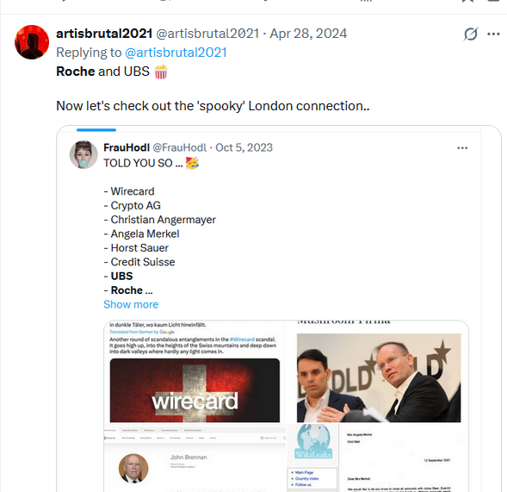Click the WikiLeaks logo in the image
Image resolution: width=507 pixels, height=492 pixels.
click(x=313, y=441)
